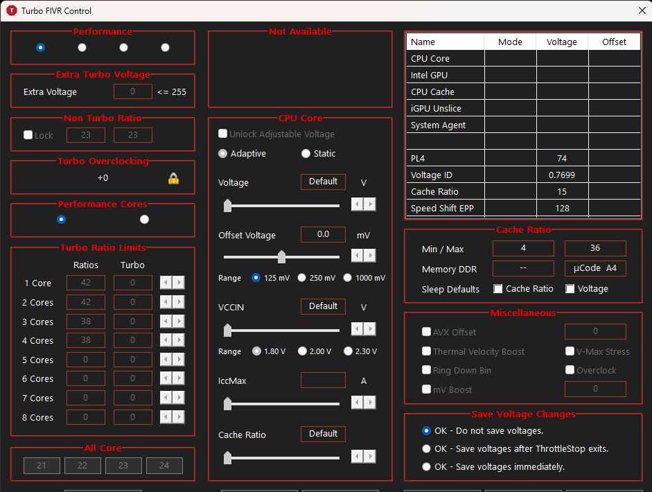Click the ThrottleStop logo in title bar
Screen dimensions: 652x492
(x=12, y=11)
